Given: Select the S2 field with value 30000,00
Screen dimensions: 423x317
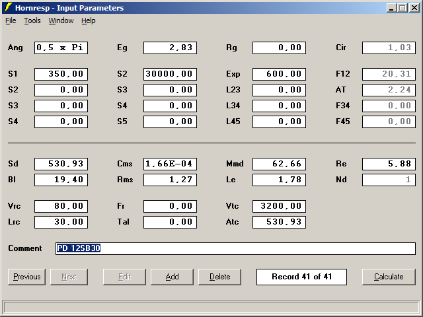Looking at the screenshot, I should pos(170,74).
